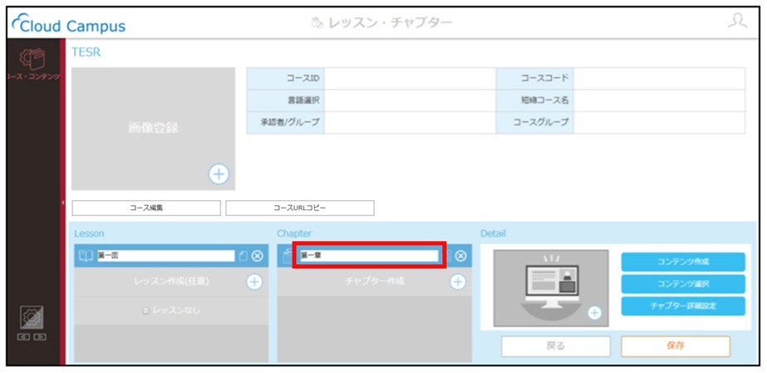
Task: Focus the 第一章 chapter name field
Action: coord(369,256)
